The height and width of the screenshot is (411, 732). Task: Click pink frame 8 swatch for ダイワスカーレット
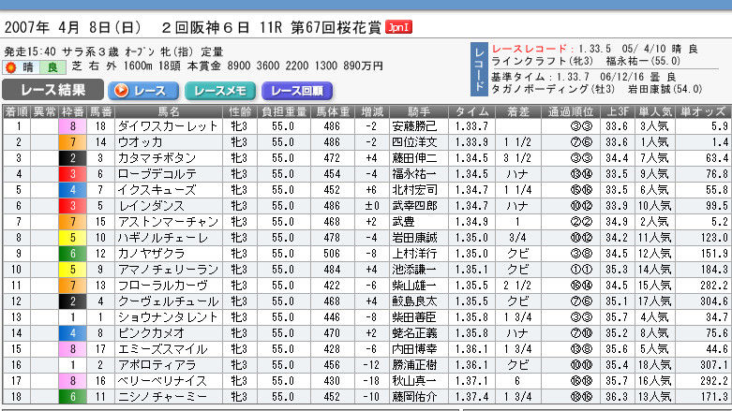[x=72, y=126]
